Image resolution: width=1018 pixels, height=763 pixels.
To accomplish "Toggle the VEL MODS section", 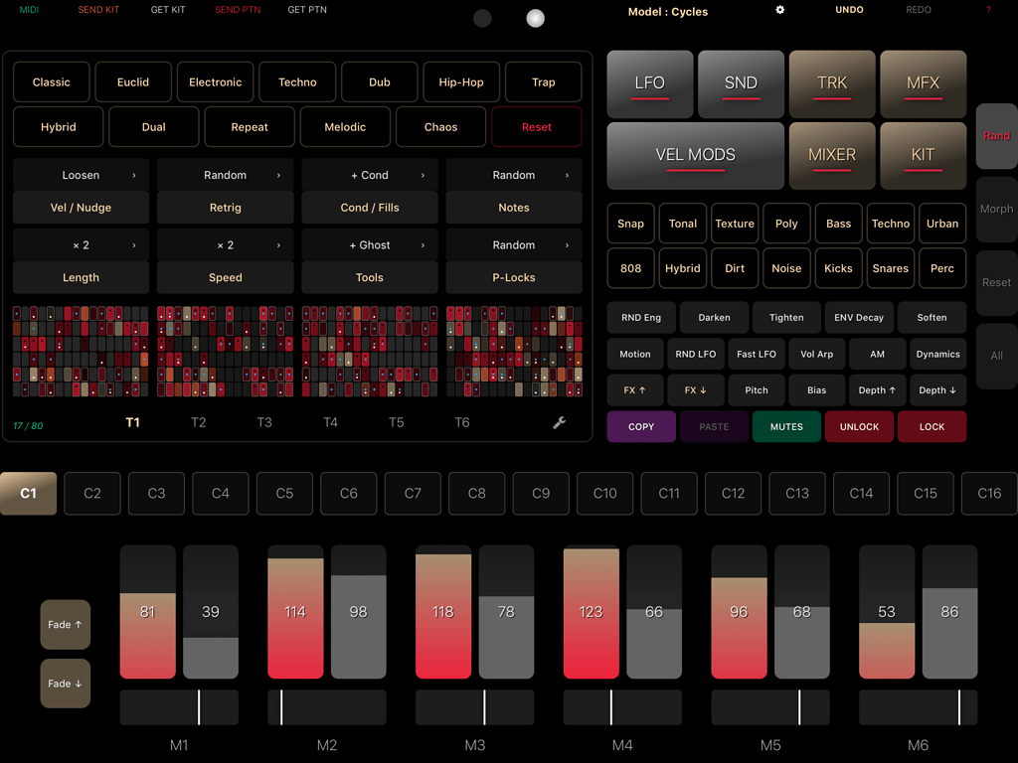I will [695, 156].
